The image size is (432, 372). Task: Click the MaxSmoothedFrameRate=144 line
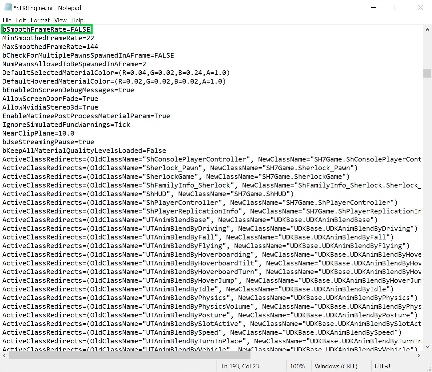coord(50,47)
